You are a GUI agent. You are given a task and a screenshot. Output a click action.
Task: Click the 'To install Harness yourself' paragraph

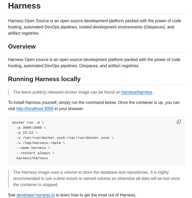point(94,102)
